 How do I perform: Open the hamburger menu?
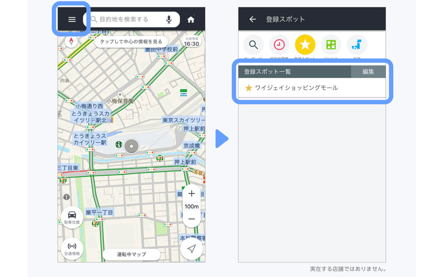coord(72,19)
